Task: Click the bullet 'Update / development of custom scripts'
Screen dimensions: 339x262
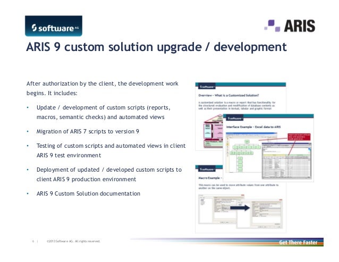Action: coord(103,112)
